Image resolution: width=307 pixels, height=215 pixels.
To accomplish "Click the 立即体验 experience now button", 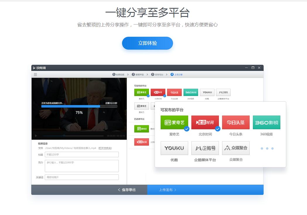I will pos(147,43).
